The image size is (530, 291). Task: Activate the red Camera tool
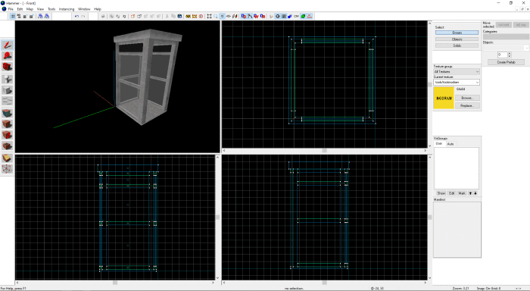(x=7, y=67)
